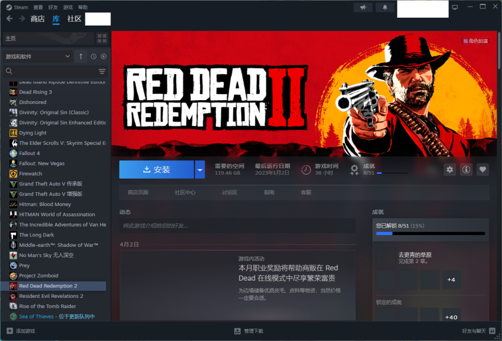
Task: Open the 帮助 menu
Action: [x=83, y=7]
